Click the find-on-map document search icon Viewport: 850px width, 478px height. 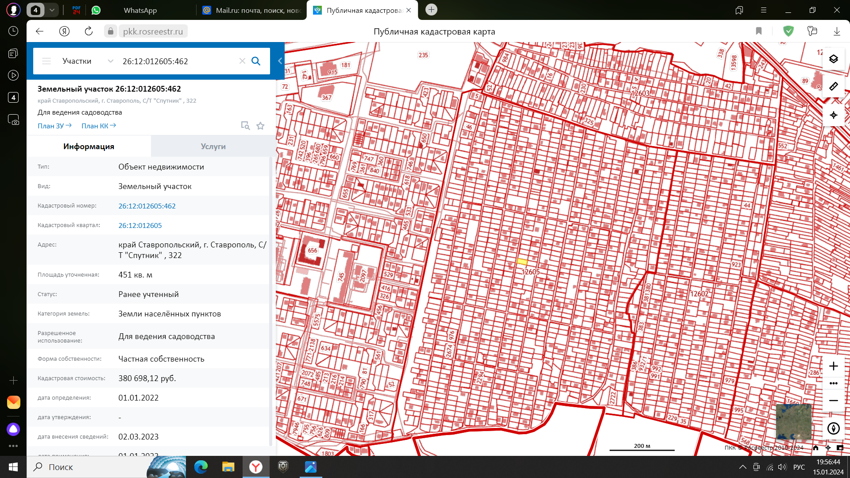pos(245,126)
